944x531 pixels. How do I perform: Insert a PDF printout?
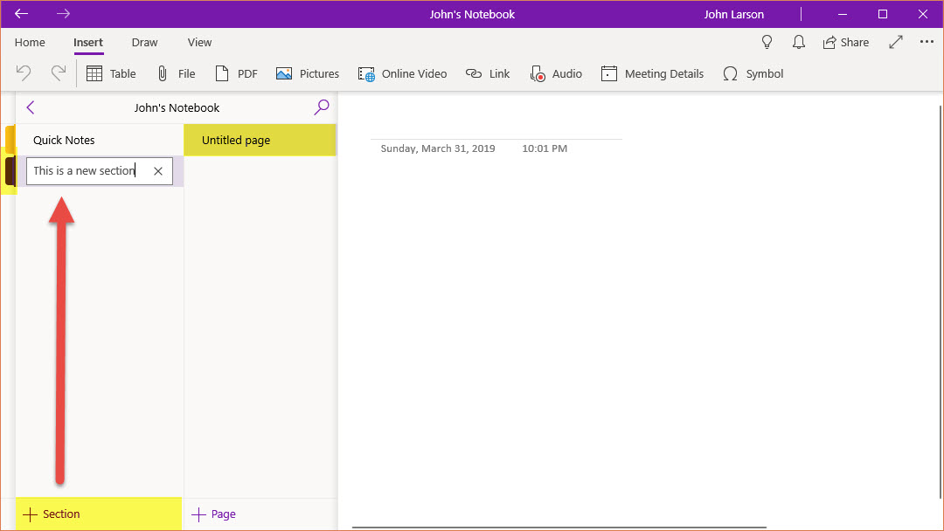(x=236, y=74)
